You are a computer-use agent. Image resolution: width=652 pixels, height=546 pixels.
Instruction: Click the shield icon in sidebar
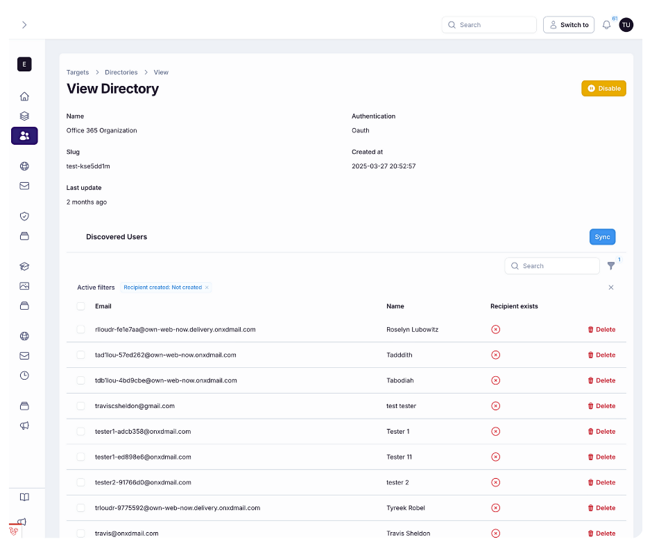point(24,216)
